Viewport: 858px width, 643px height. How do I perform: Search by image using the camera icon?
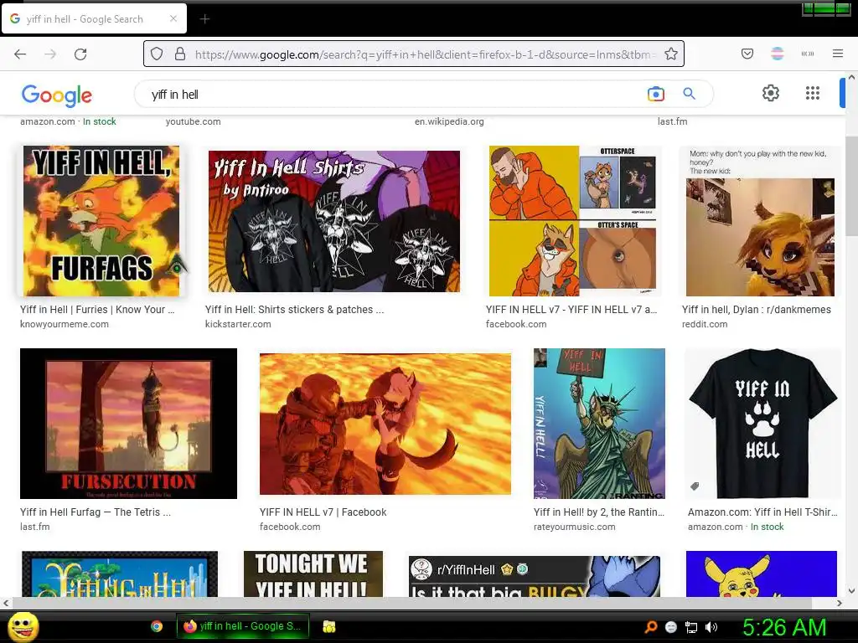(655, 94)
